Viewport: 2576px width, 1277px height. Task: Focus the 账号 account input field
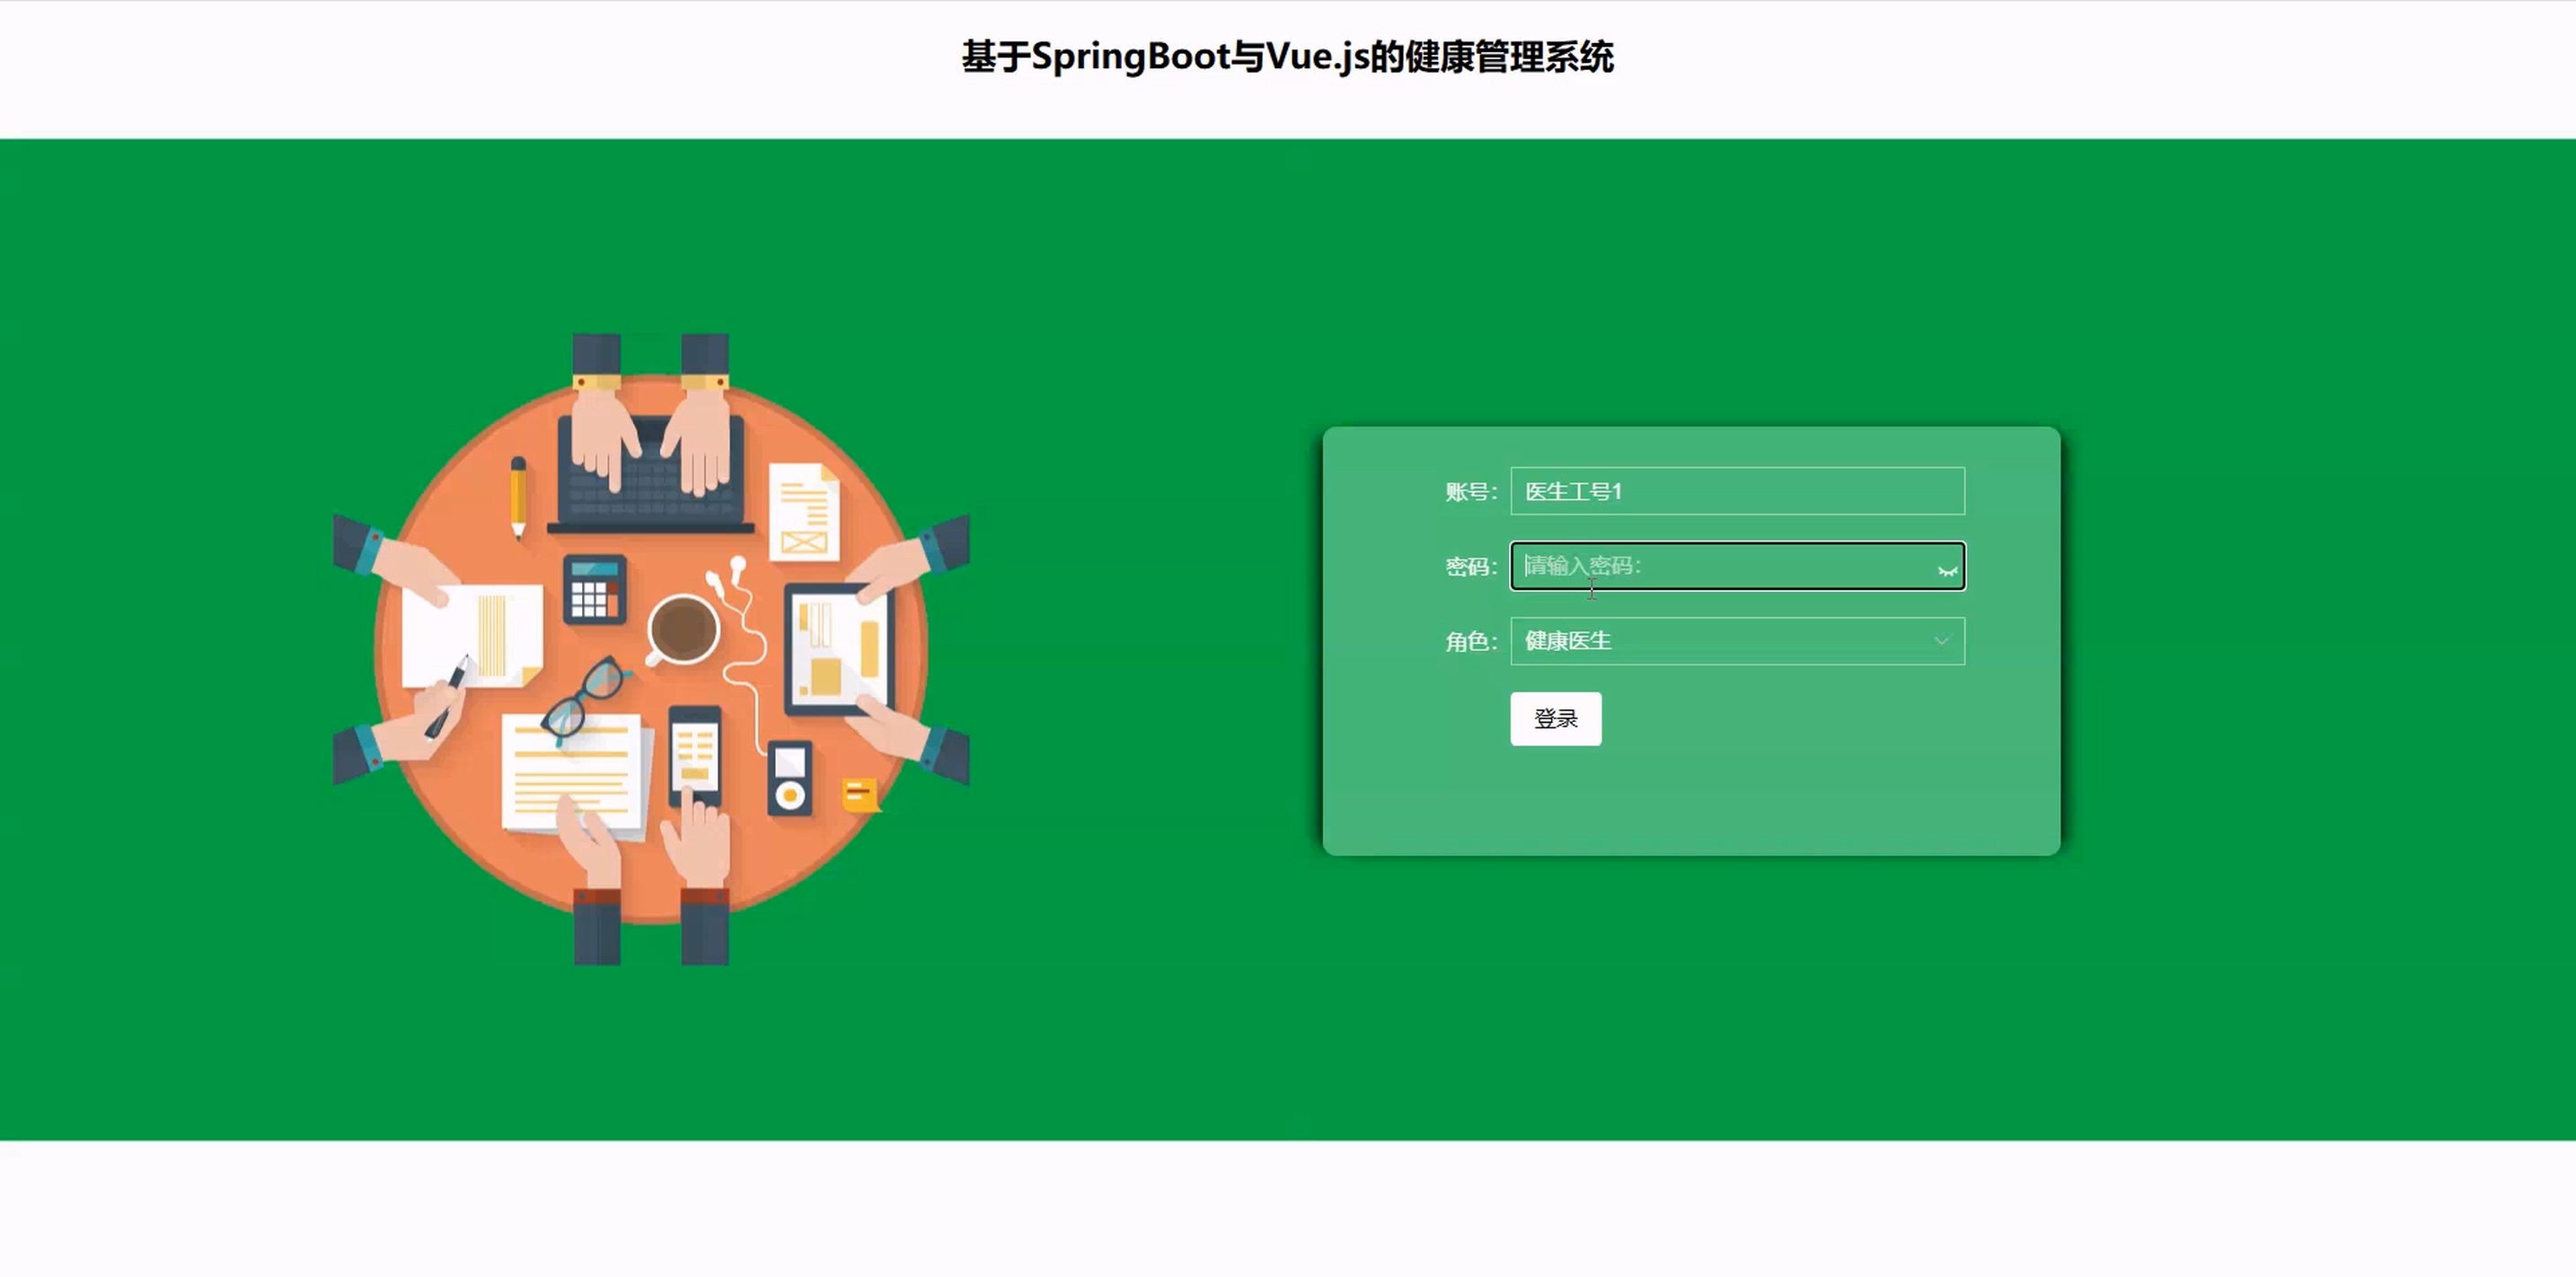tap(1737, 491)
